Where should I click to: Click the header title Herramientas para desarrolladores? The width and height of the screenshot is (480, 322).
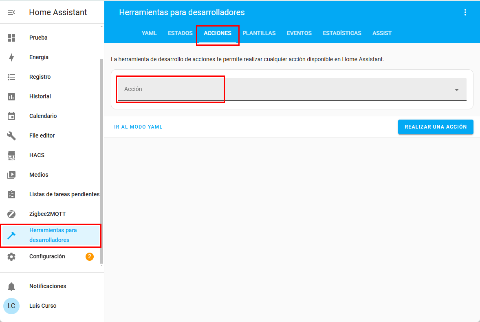coord(182,12)
